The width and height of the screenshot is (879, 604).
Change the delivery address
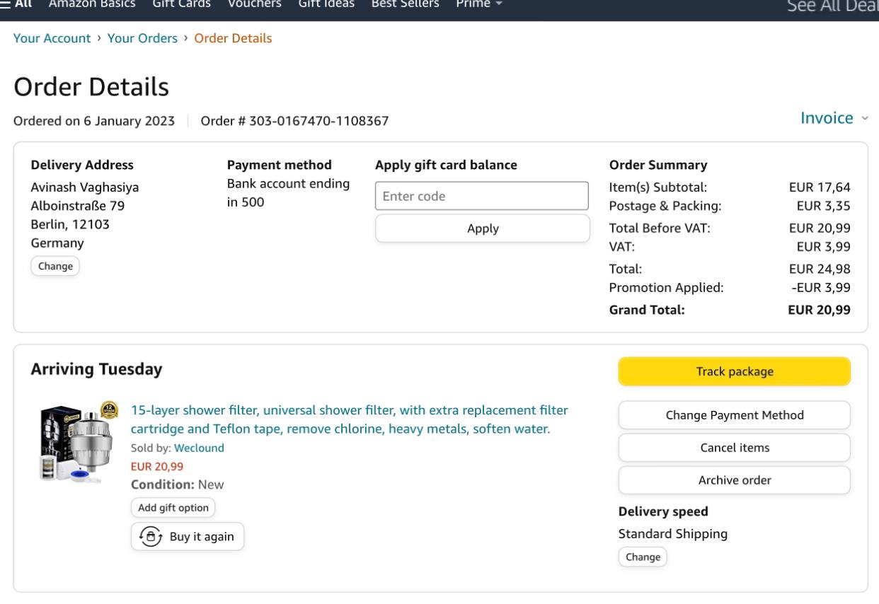[x=55, y=266]
